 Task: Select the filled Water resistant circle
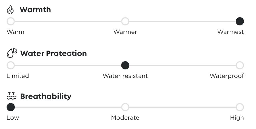tap(125, 65)
